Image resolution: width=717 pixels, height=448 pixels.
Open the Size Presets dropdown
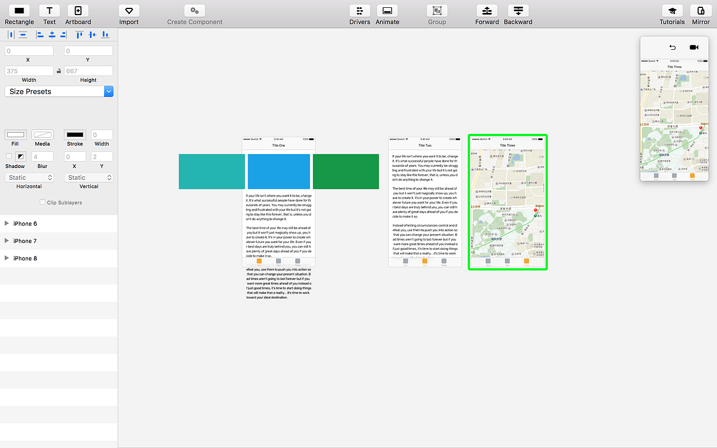coord(59,91)
